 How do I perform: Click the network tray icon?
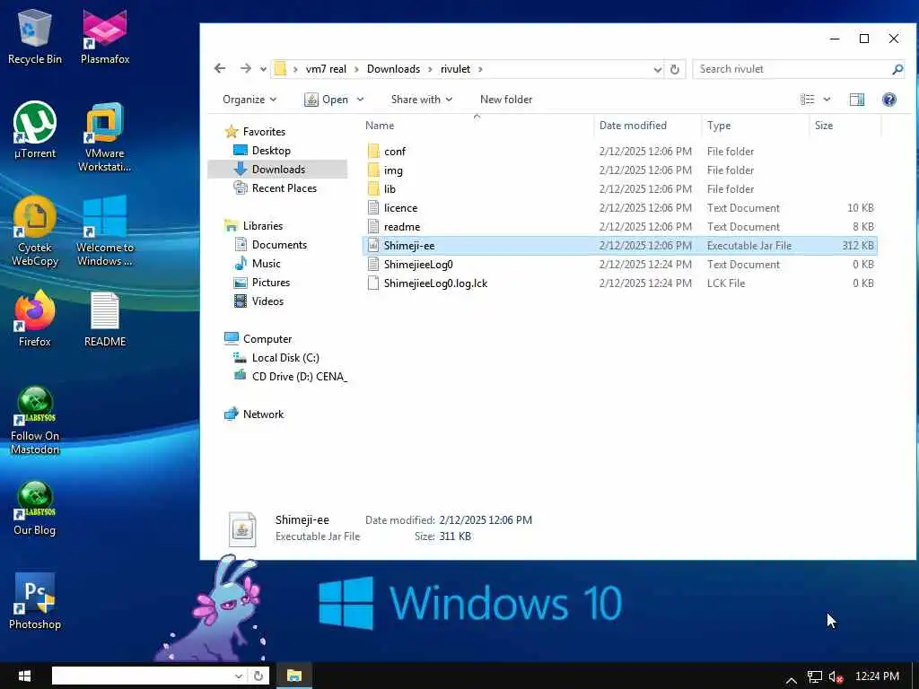pyautogui.click(x=815, y=676)
